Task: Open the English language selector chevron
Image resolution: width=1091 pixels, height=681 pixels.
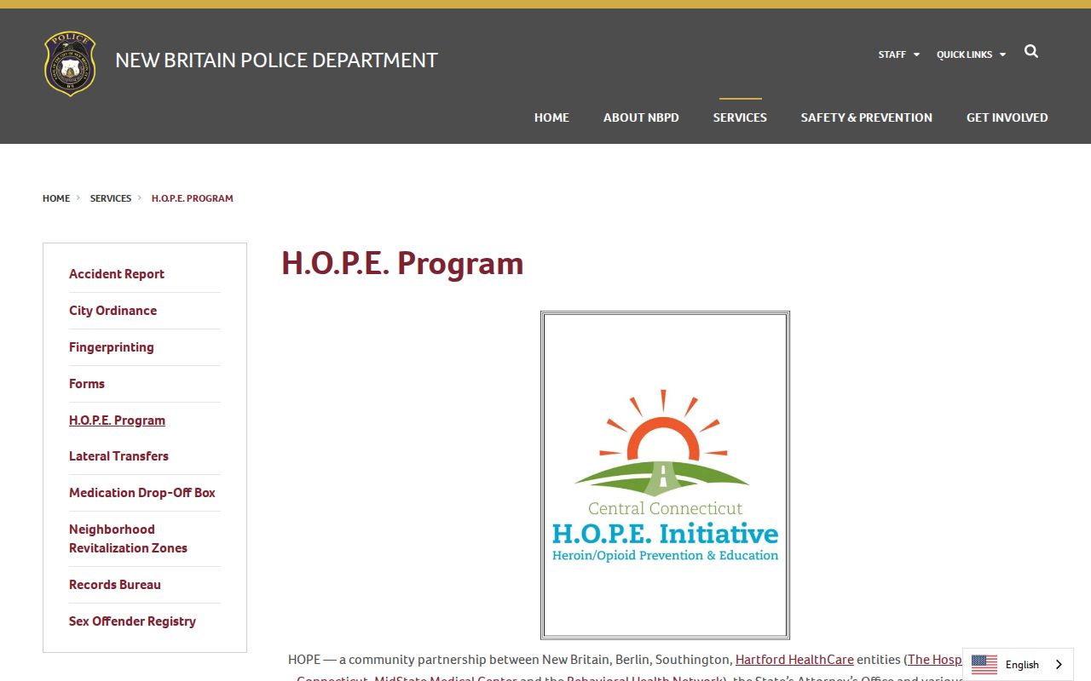Action: pos(1059,665)
